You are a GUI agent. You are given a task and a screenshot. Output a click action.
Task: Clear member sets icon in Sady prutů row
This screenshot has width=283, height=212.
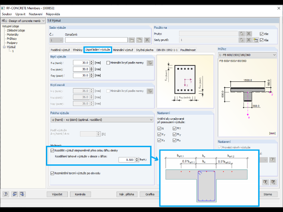(248, 40)
